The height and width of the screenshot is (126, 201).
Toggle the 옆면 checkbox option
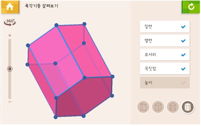(165, 41)
